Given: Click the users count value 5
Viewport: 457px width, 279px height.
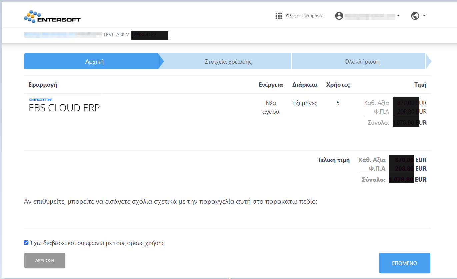Looking at the screenshot, I should pyautogui.click(x=338, y=103).
